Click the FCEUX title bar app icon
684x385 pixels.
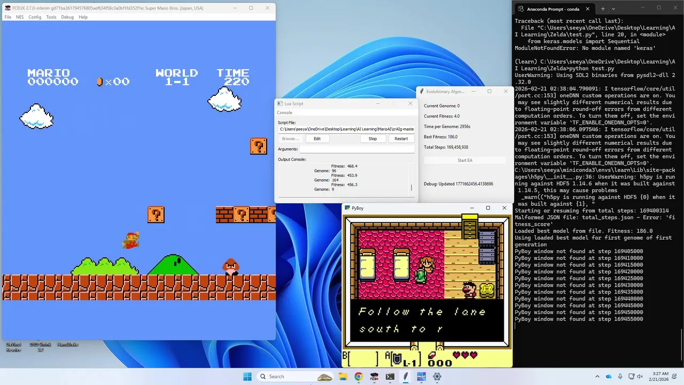7,8
